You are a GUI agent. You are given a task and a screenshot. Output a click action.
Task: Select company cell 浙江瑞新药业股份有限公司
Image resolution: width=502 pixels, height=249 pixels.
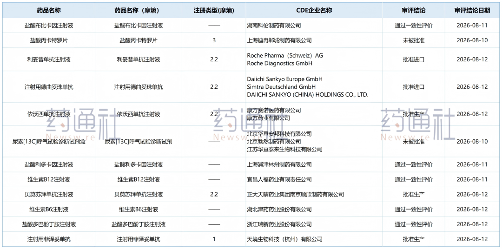(x=279, y=224)
